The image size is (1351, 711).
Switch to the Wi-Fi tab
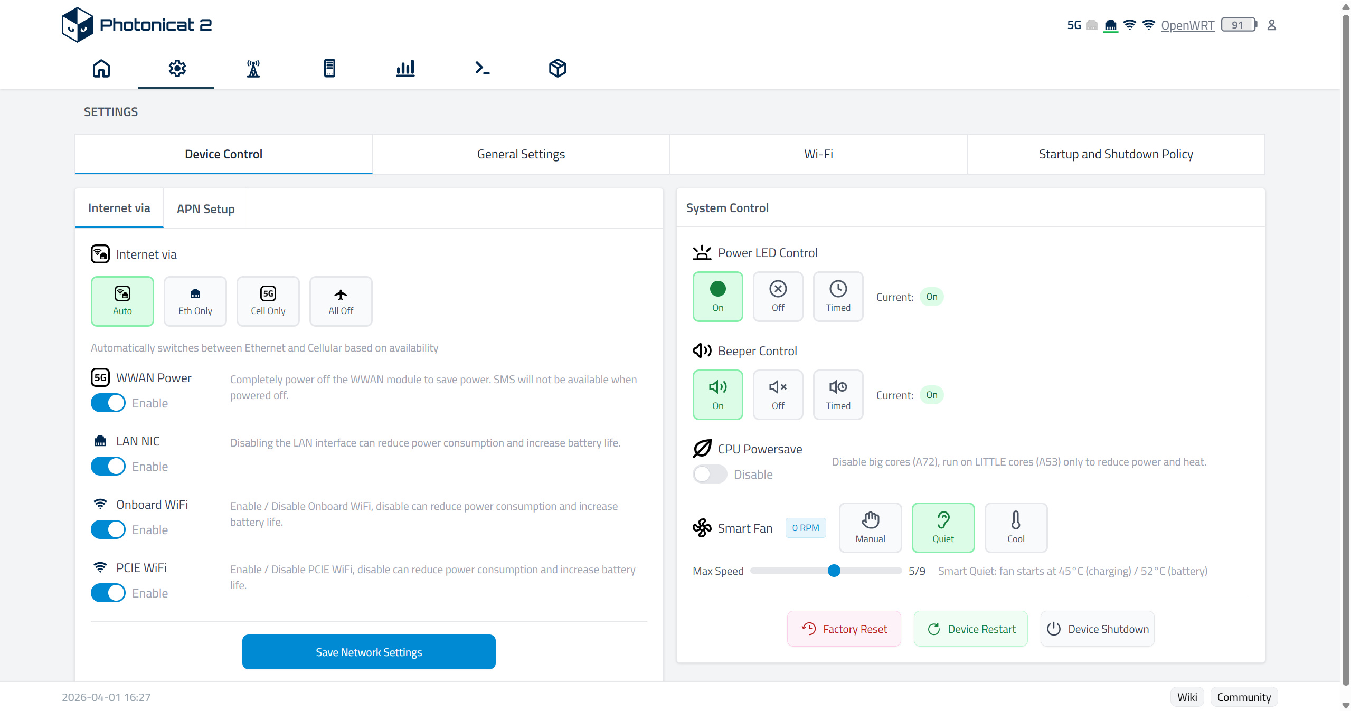click(818, 154)
